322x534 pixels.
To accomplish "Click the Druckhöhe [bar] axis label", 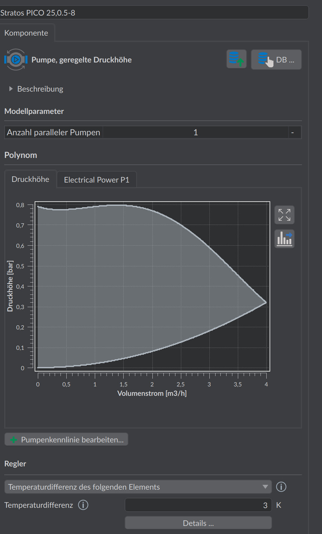I will 10,286.
